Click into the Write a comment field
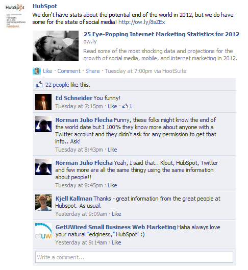This screenshot has height=270, width=248. point(134,257)
